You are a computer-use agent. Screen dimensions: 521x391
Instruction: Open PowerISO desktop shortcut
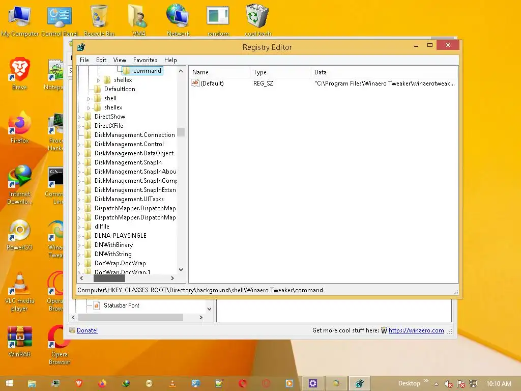coord(20,235)
